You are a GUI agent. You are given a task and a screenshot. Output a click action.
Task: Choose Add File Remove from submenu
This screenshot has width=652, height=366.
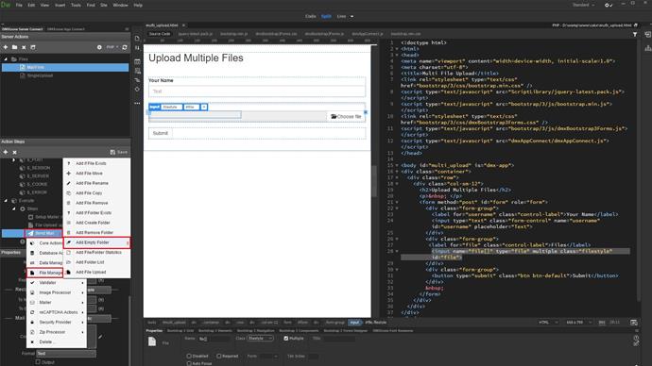pos(97,203)
